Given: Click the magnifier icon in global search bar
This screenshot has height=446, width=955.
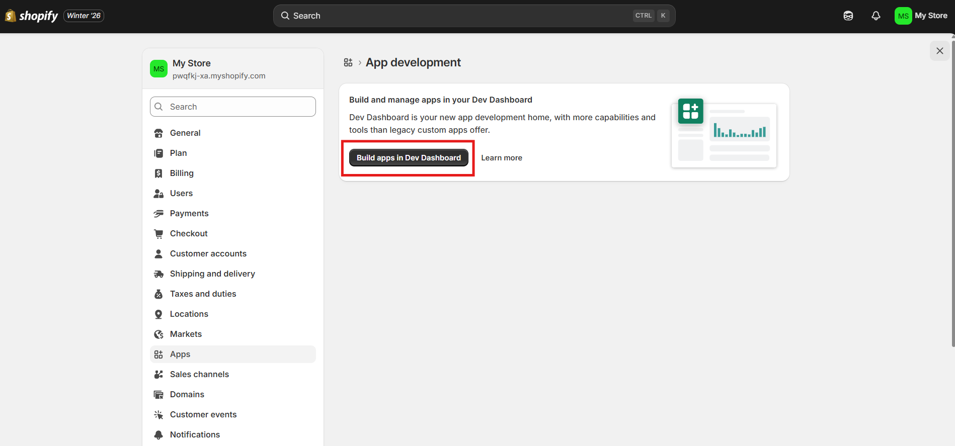Looking at the screenshot, I should point(285,16).
